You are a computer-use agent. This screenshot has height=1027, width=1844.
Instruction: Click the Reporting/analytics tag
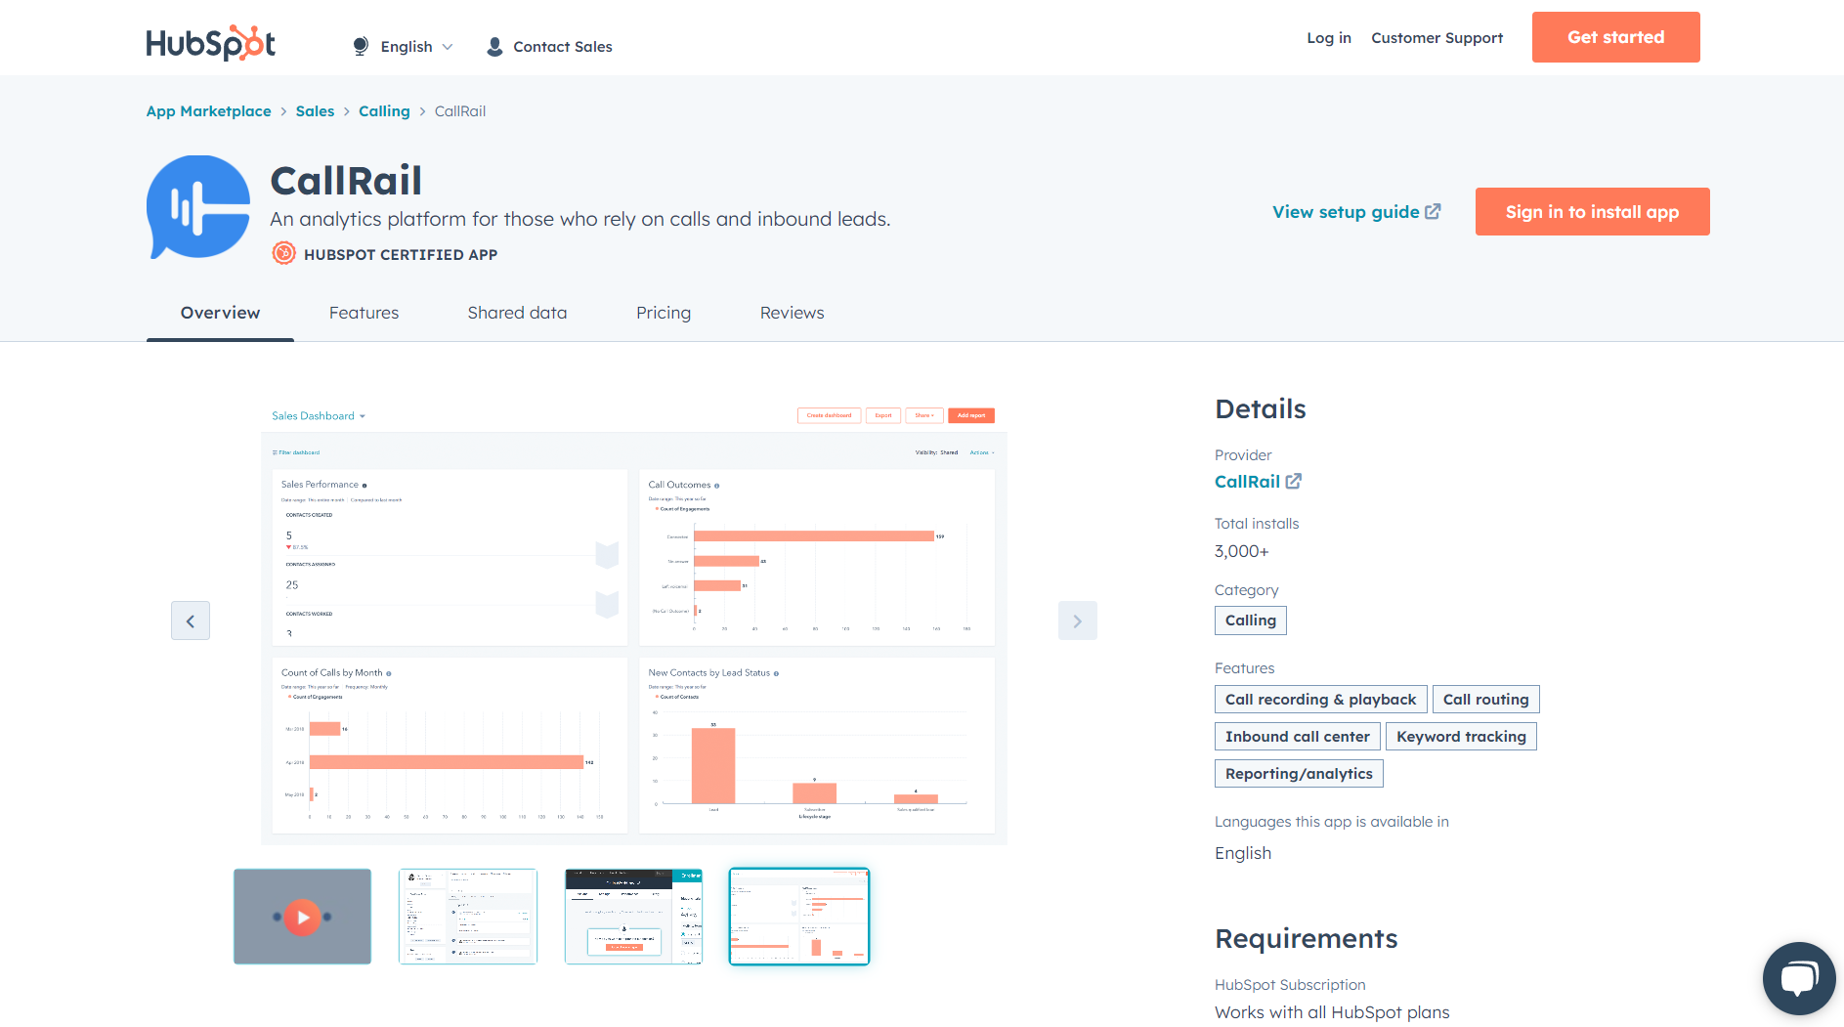coord(1299,774)
